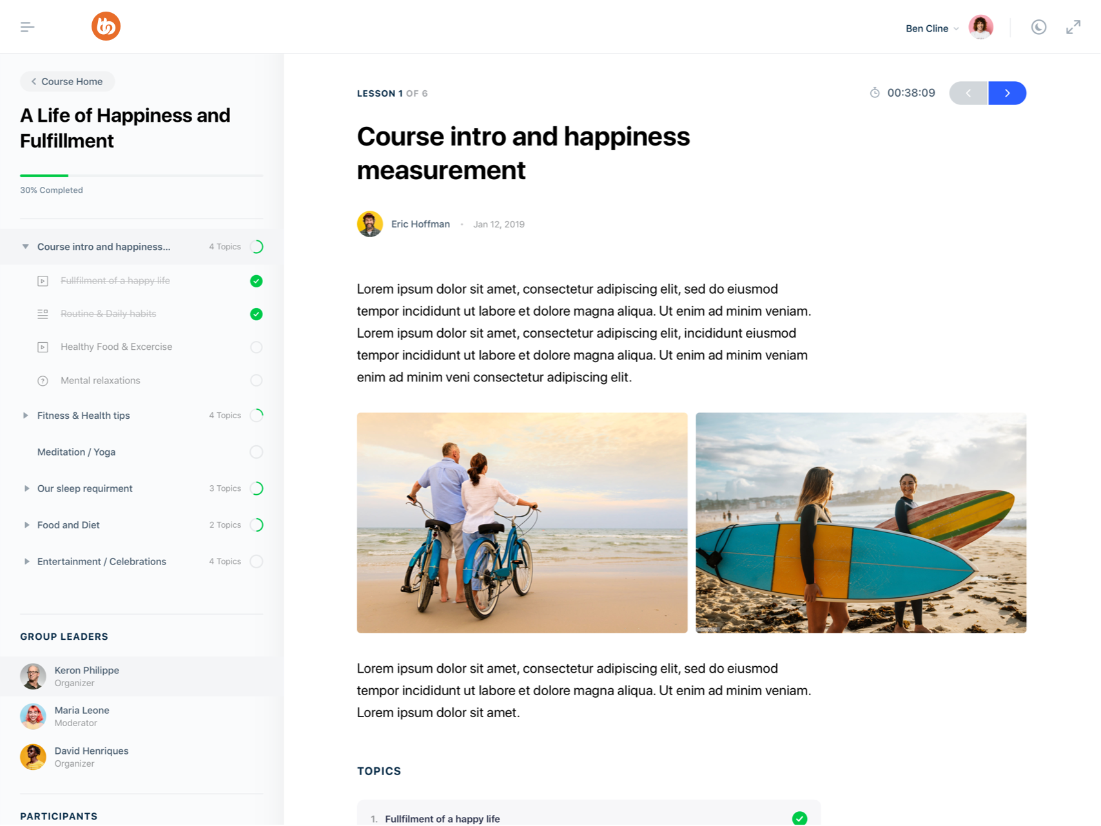1101x826 pixels.
Task: Toggle dark mode moon icon
Action: pos(1038,27)
